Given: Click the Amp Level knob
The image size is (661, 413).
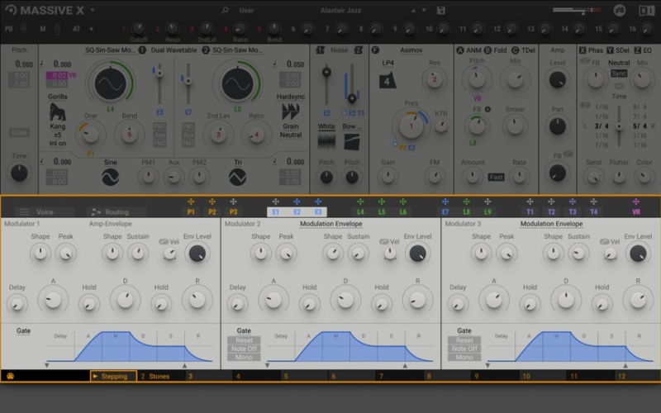Looking at the screenshot, I should (x=557, y=79).
